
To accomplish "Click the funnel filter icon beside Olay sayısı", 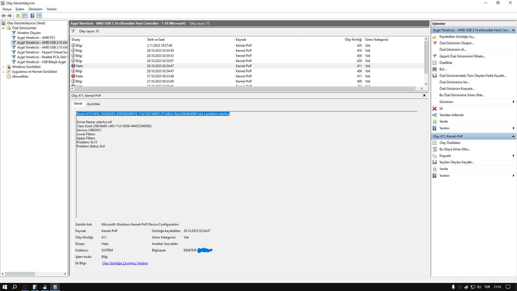I will point(73,31).
